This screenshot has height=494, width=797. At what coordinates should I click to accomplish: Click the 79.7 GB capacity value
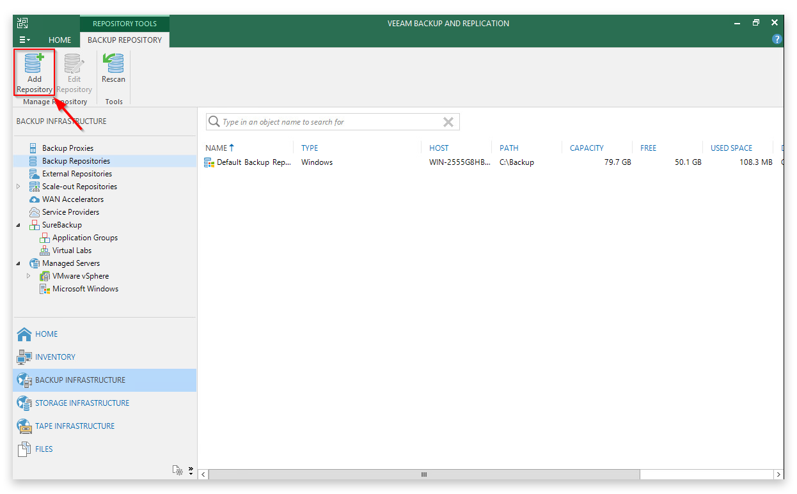[x=618, y=162]
